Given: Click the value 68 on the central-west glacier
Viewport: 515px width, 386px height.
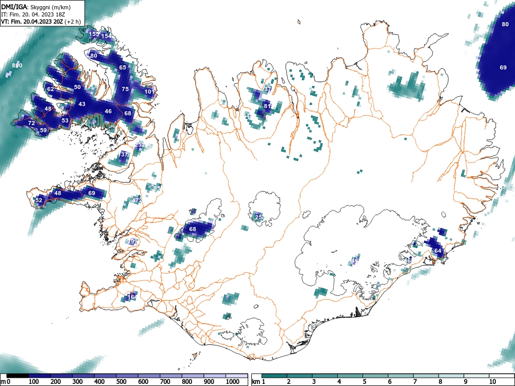Looking at the screenshot, I should tap(193, 229).
